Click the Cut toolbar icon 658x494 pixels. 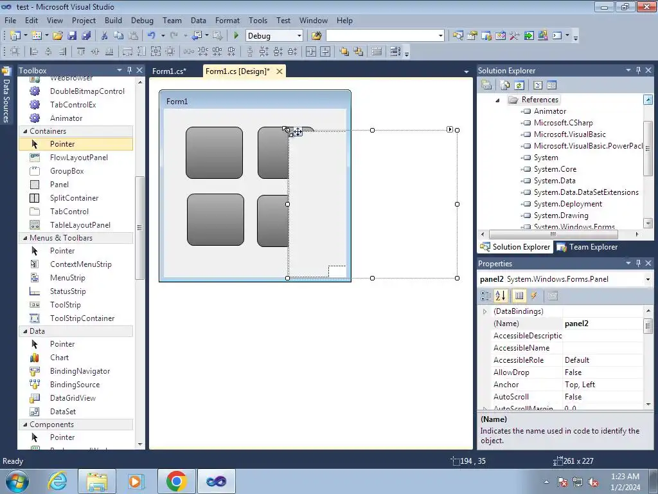click(x=105, y=36)
